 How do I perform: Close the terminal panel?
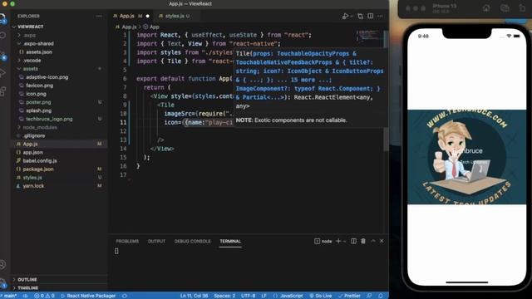(x=382, y=241)
